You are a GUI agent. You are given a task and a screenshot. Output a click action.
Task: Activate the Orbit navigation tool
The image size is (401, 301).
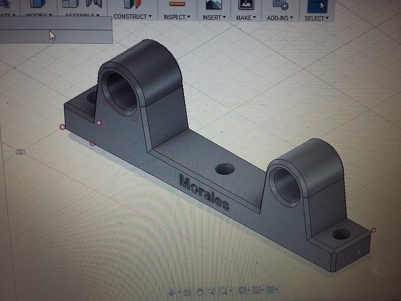tap(172, 292)
